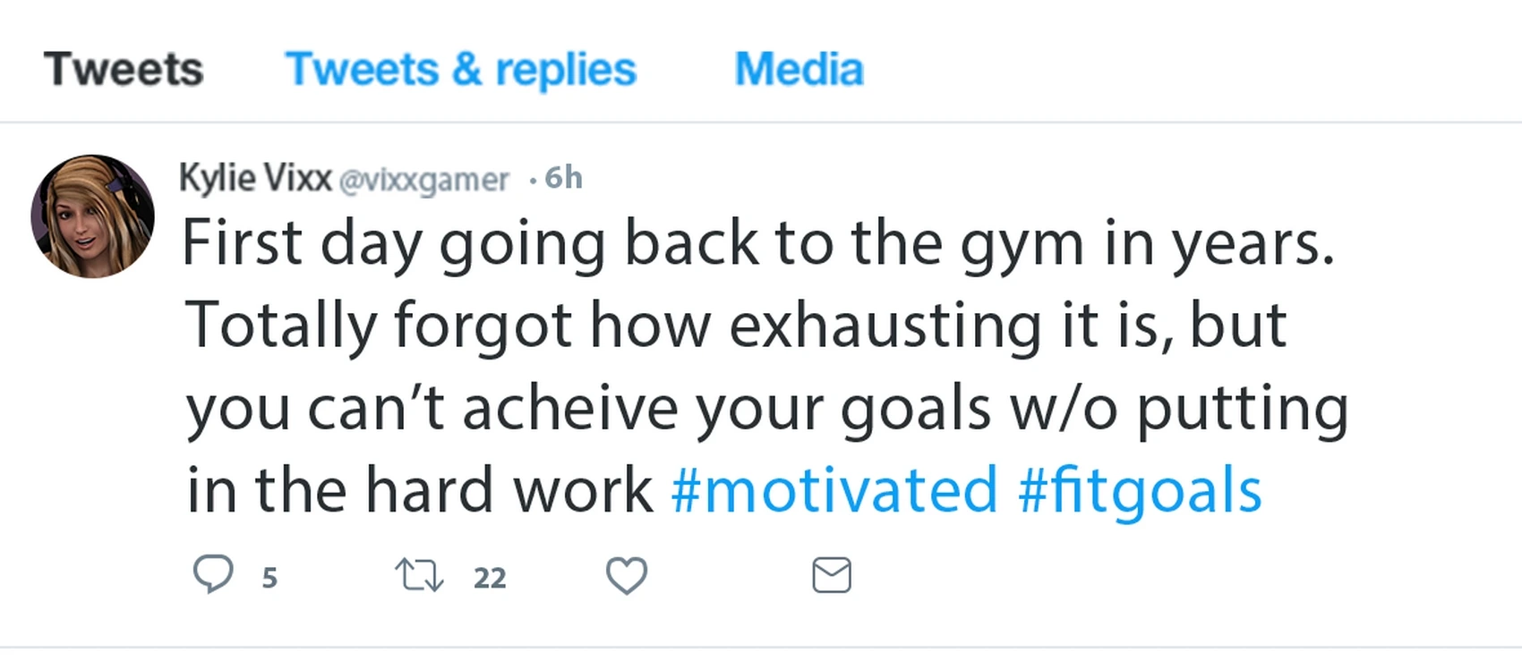
Task: Click the reply count number 5
Action: pyautogui.click(x=269, y=579)
